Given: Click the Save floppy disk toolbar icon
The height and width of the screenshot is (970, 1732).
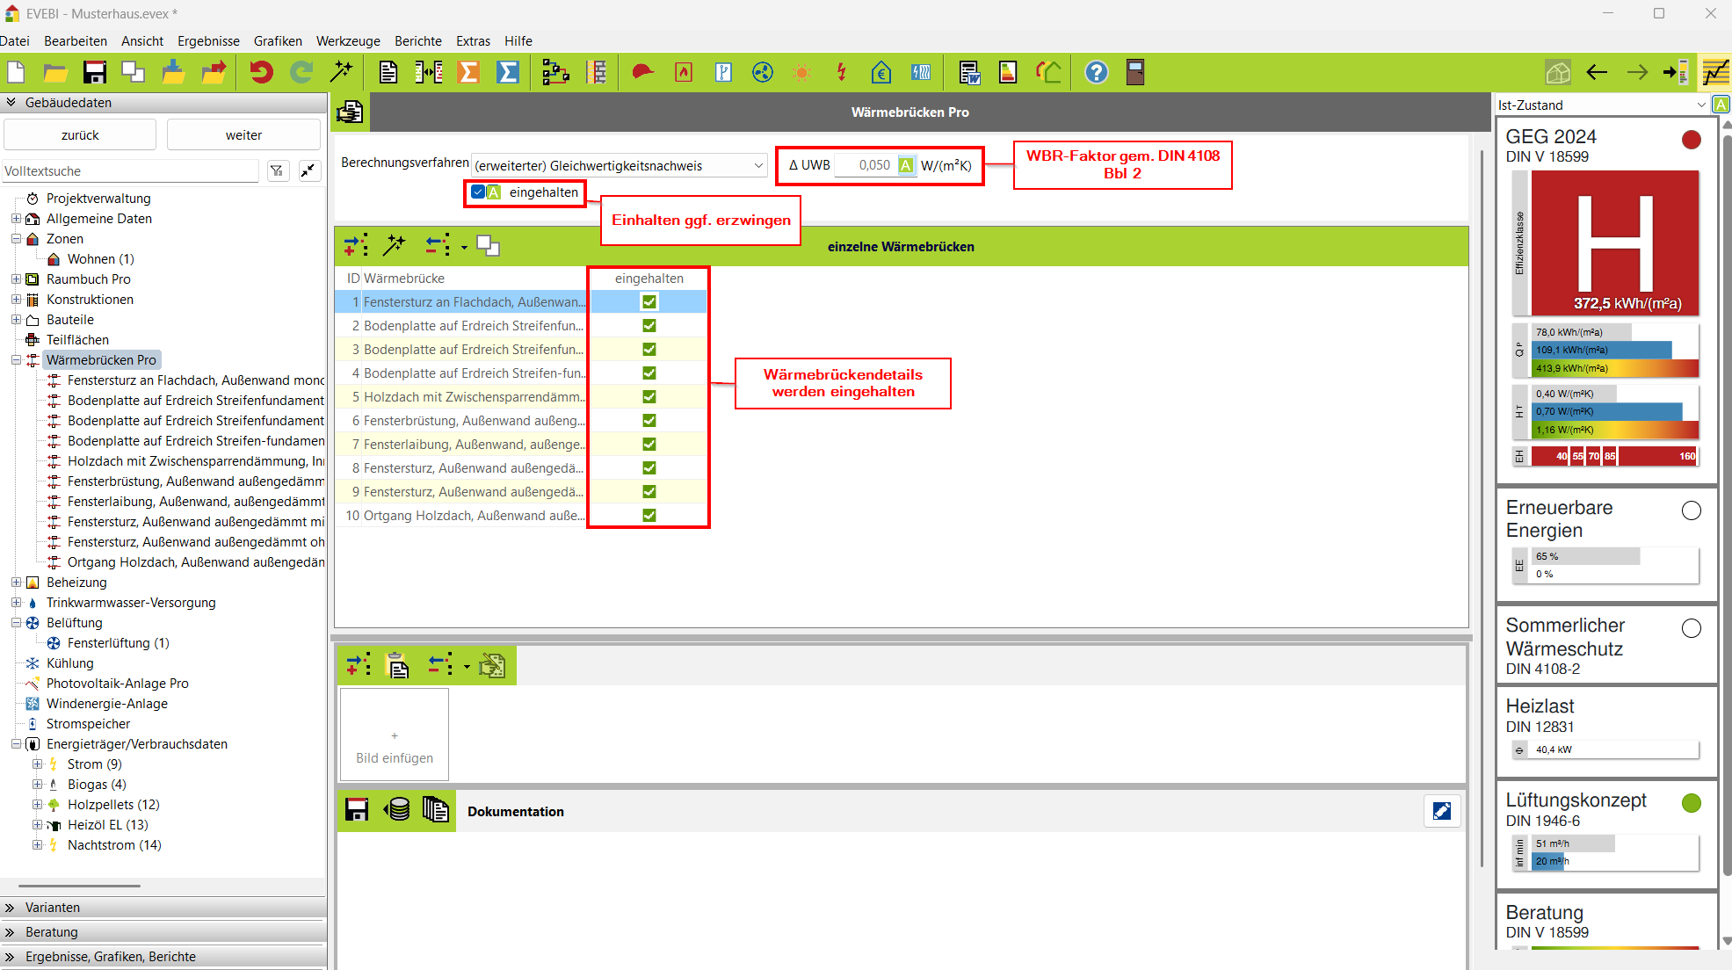Looking at the screenshot, I should (94, 72).
